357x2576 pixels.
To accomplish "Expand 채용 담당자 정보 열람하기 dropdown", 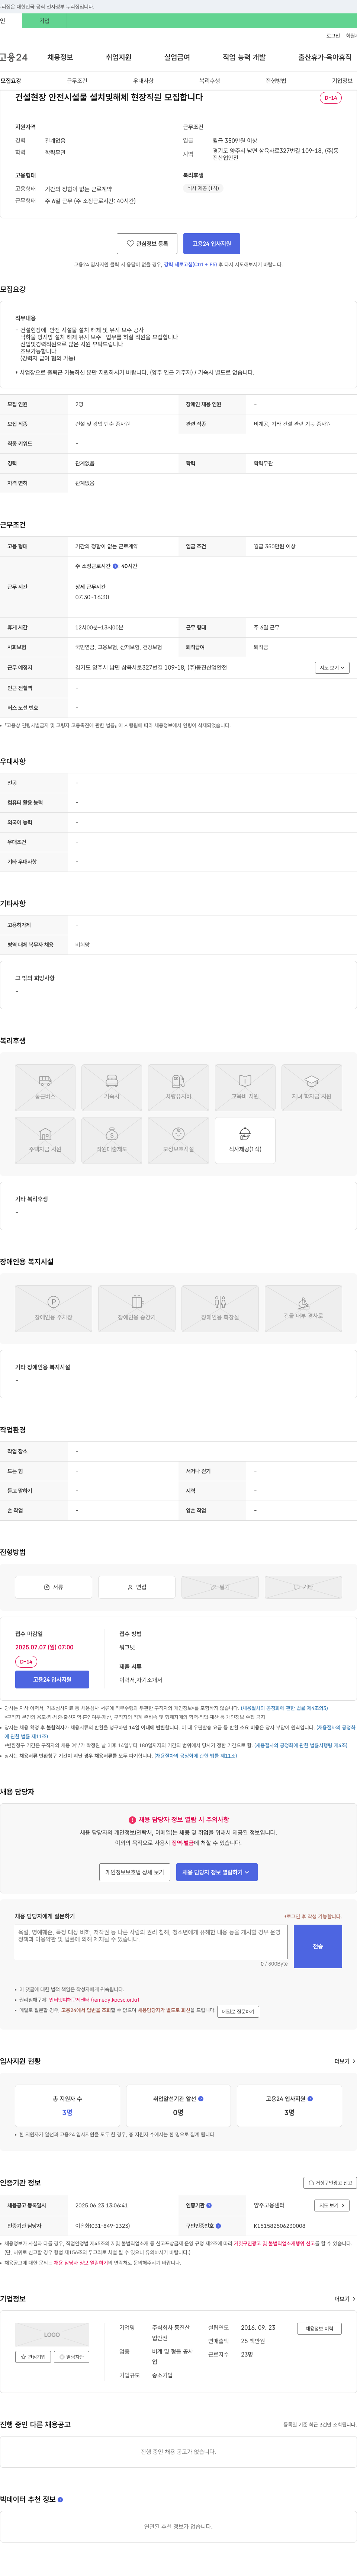I will coord(217,1872).
